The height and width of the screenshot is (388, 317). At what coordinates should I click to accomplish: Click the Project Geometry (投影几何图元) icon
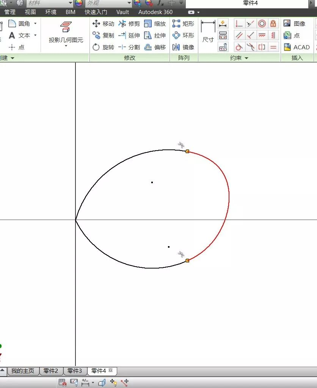coord(66,27)
